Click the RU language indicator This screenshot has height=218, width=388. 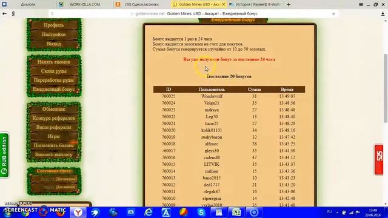329,212
